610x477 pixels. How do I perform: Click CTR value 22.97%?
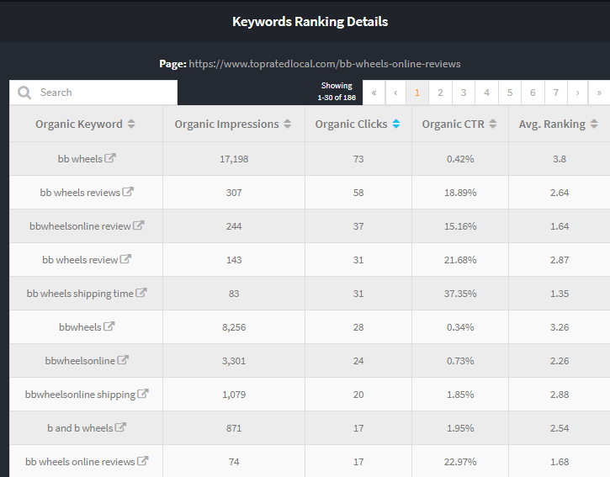pos(460,462)
